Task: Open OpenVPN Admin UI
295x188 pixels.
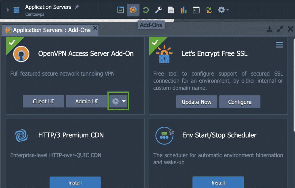Action: pyautogui.click(x=86, y=101)
